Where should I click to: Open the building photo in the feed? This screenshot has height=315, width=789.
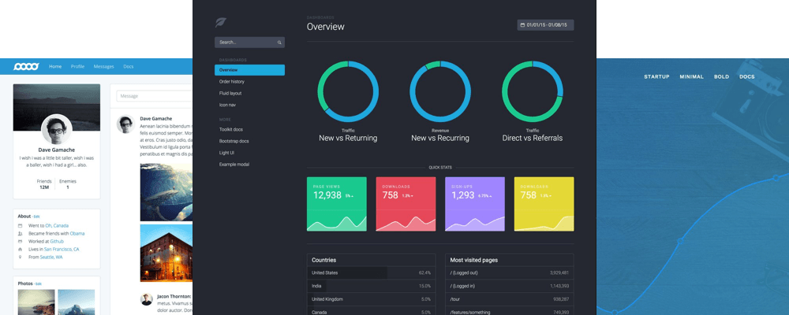point(166,253)
